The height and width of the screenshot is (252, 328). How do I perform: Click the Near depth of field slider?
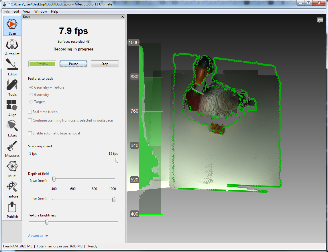(x=54, y=179)
